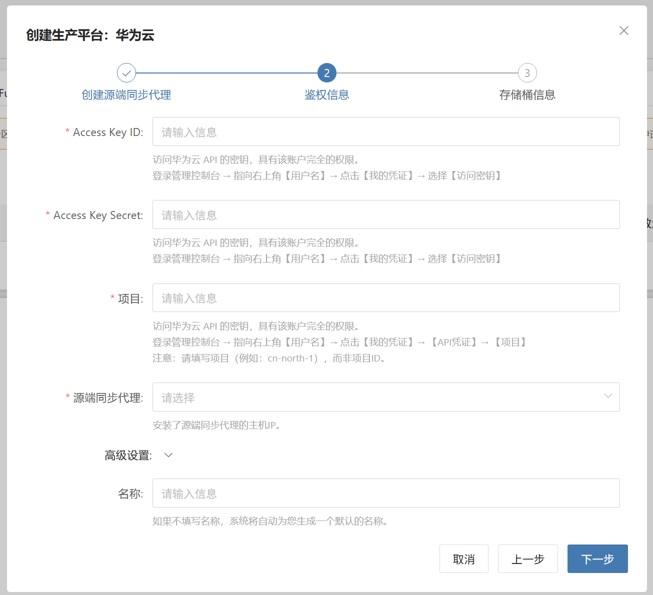653x595 pixels.
Task: Go back with the 上一步 button
Action: pyautogui.click(x=527, y=559)
